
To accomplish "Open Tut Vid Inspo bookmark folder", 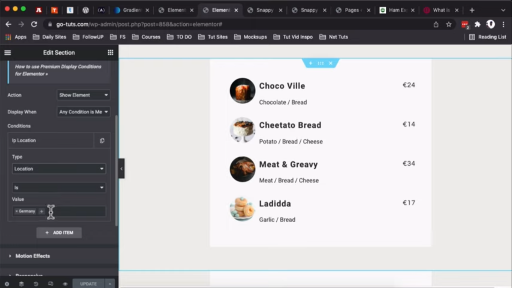I will click(x=293, y=37).
